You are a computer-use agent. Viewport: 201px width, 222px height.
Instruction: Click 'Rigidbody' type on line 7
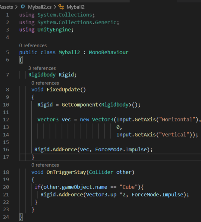[x=42, y=75]
